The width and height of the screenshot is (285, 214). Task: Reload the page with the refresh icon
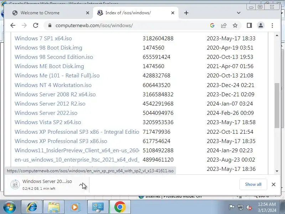click(36, 25)
